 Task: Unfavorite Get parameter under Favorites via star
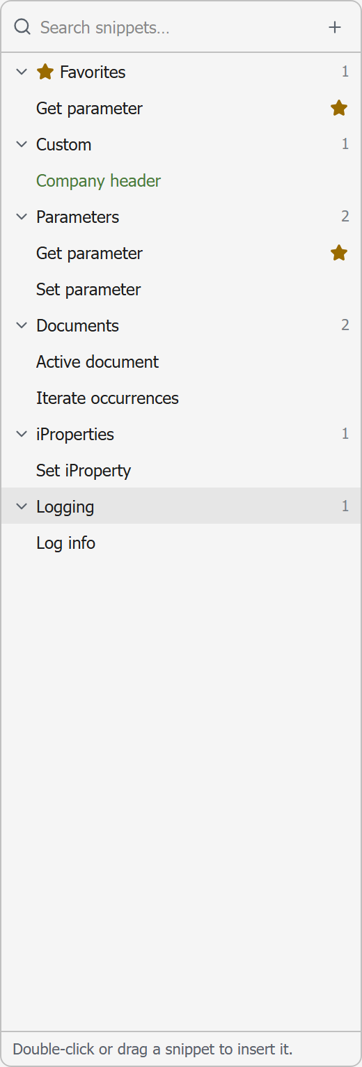(339, 108)
